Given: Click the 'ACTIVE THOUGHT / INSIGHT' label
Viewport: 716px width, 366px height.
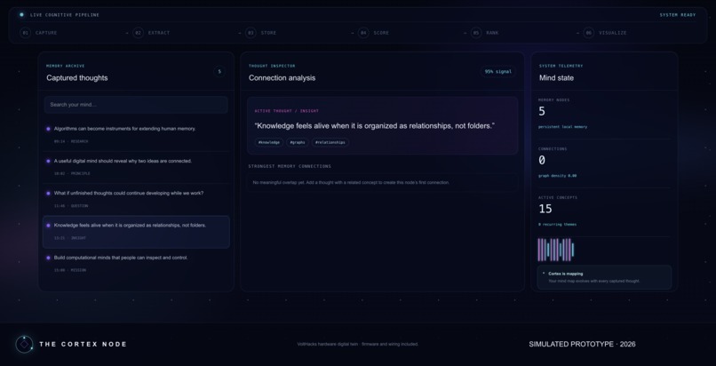Looking at the screenshot, I should [287, 111].
